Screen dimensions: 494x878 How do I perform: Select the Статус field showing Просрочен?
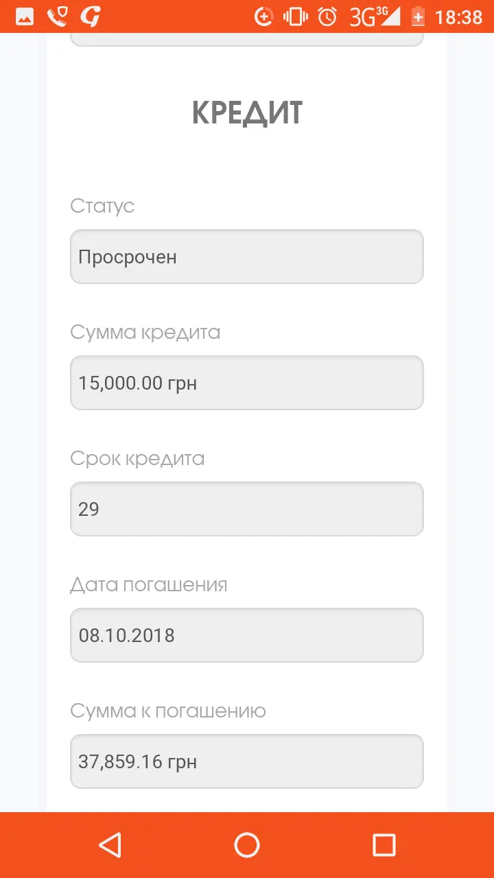click(x=247, y=257)
